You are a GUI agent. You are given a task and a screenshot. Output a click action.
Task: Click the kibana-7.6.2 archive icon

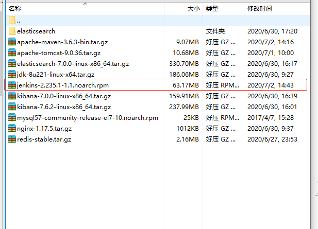(12, 107)
